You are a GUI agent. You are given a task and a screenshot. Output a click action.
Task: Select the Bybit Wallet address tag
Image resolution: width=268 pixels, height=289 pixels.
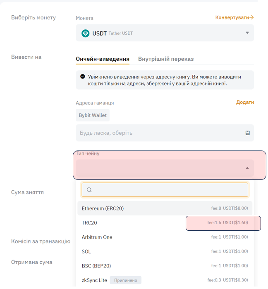[x=93, y=115]
